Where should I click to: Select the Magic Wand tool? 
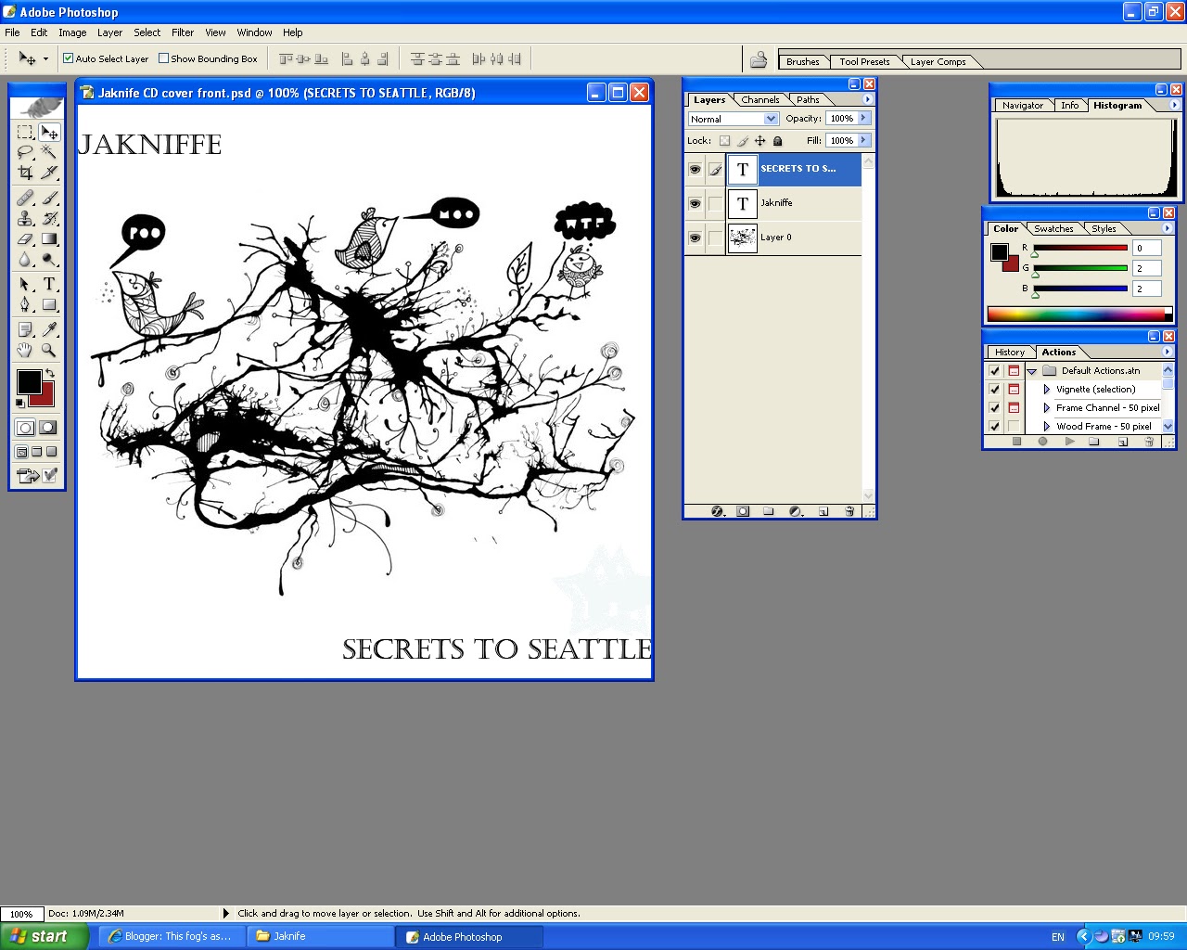49,152
